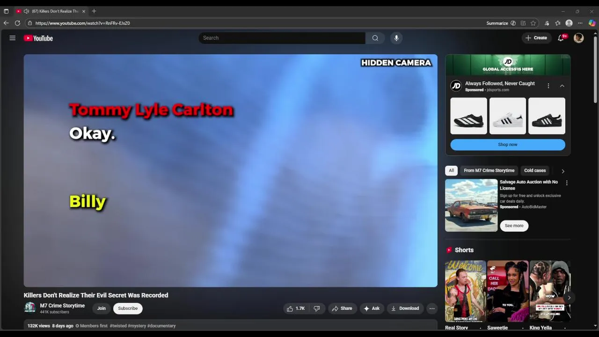Open the browser profile icon
599x337 pixels.
click(569, 23)
